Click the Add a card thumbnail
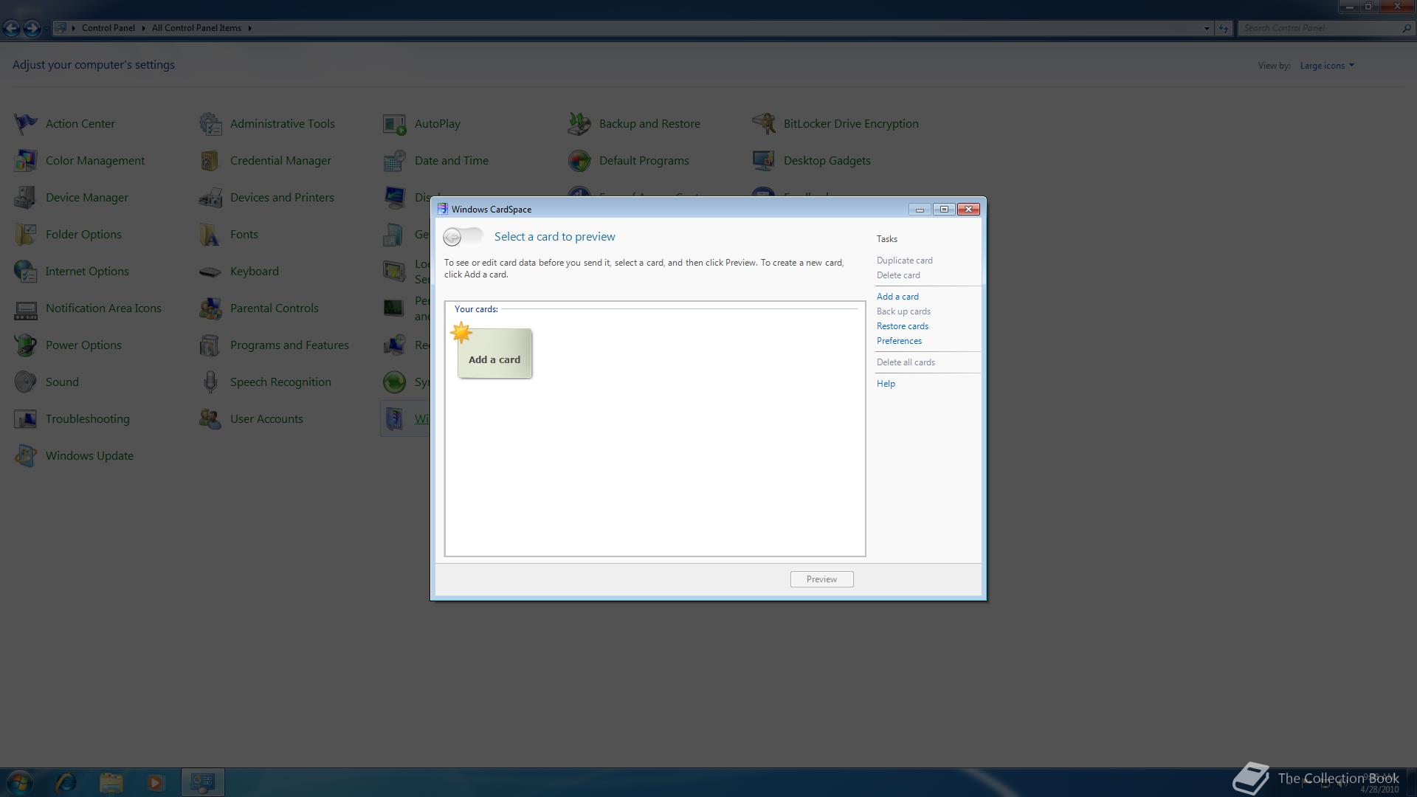 494,353
